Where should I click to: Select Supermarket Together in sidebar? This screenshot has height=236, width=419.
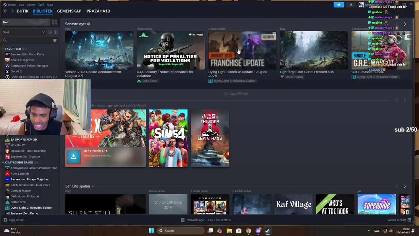(25, 157)
